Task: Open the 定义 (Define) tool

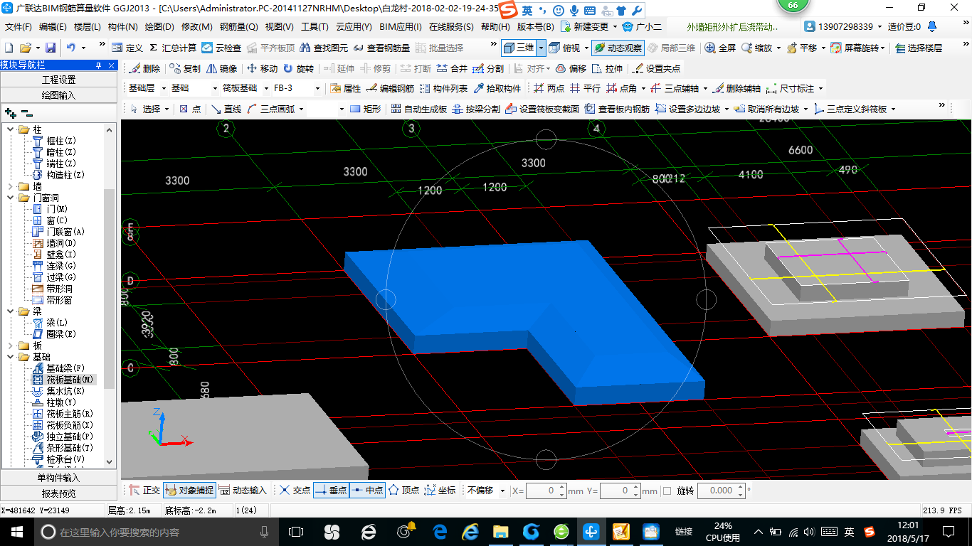Action: click(127, 48)
